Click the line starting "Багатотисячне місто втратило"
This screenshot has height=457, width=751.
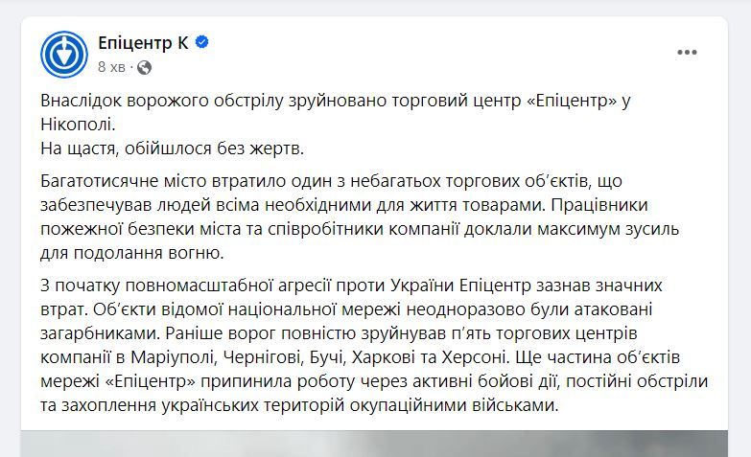click(357, 181)
